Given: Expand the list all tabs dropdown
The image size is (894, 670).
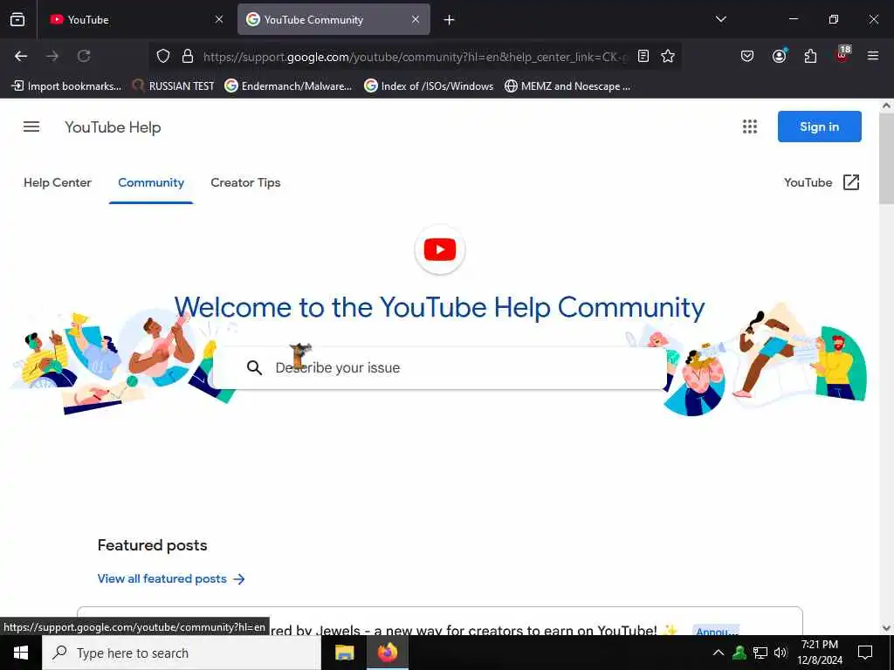Looking at the screenshot, I should click(x=720, y=19).
